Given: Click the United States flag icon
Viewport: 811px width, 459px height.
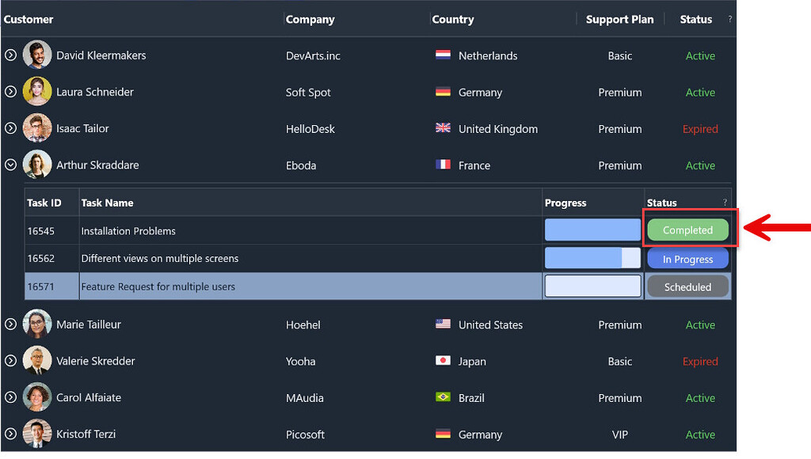Looking at the screenshot, I should coord(443,324).
